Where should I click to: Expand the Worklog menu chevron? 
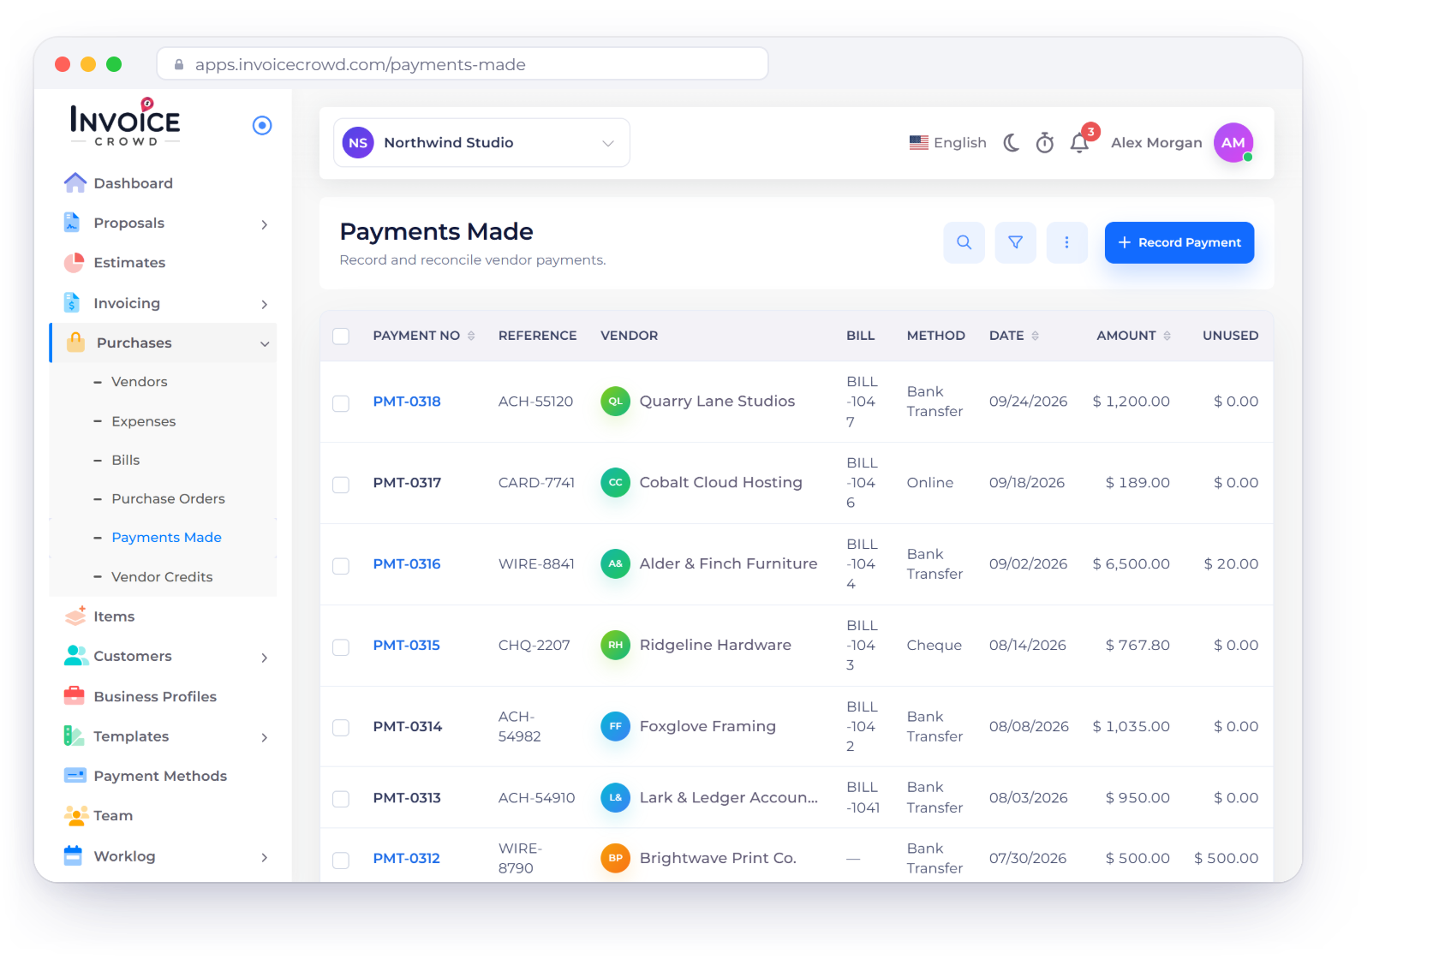pos(265,857)
